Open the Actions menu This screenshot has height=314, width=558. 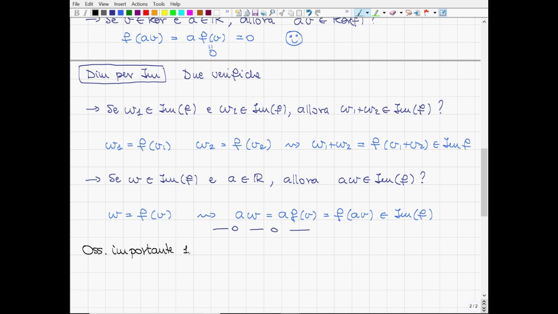coord(139,4)
